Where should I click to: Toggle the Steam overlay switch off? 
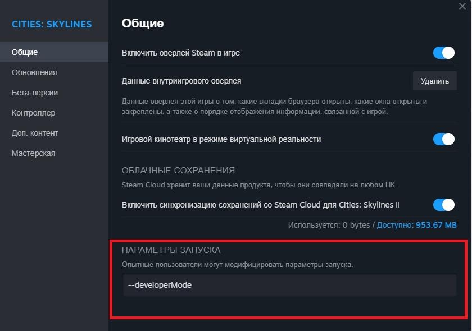(443, 53)
